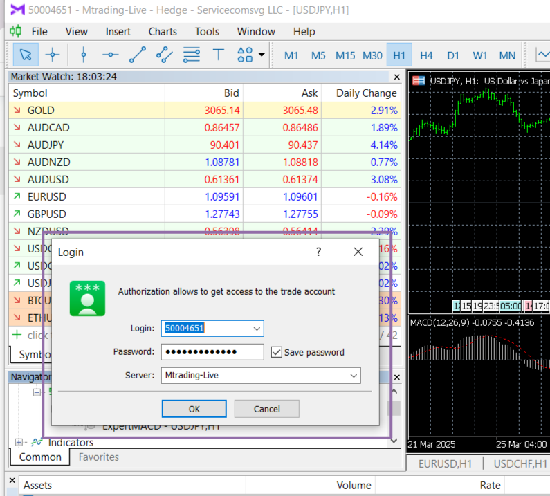Image resolution: width=550 pixels, height=496 pixels.
Task: Click the GOLD down-arrow direction icon
Action: pos(17,110)
